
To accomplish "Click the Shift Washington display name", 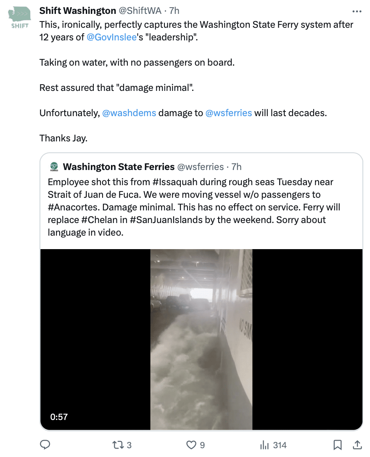I will pyautogui.click(x=78, y=11).
